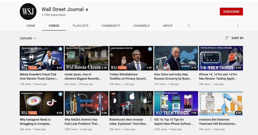Open Why NASA's Artemis Has Fuel-Leak Problems title
258x135 pixels.
click(82, 122)
